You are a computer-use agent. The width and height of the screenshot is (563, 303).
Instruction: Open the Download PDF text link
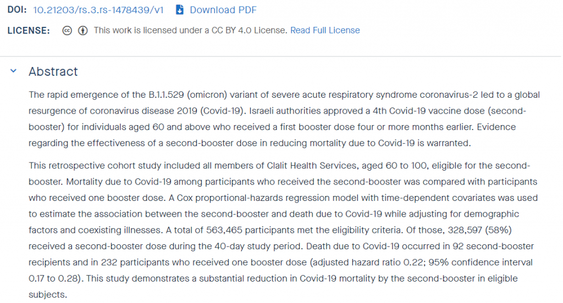[x=223, y=10]
